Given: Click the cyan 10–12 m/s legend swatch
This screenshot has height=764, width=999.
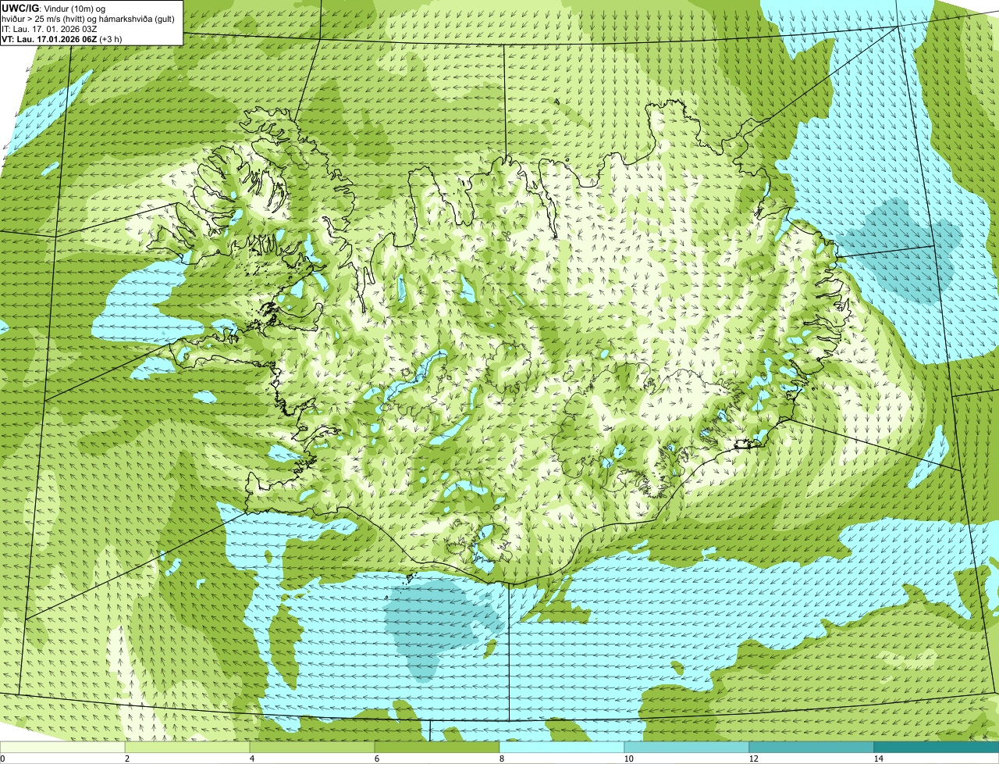Looking at the screenshot, I should [x=687, y=747].
